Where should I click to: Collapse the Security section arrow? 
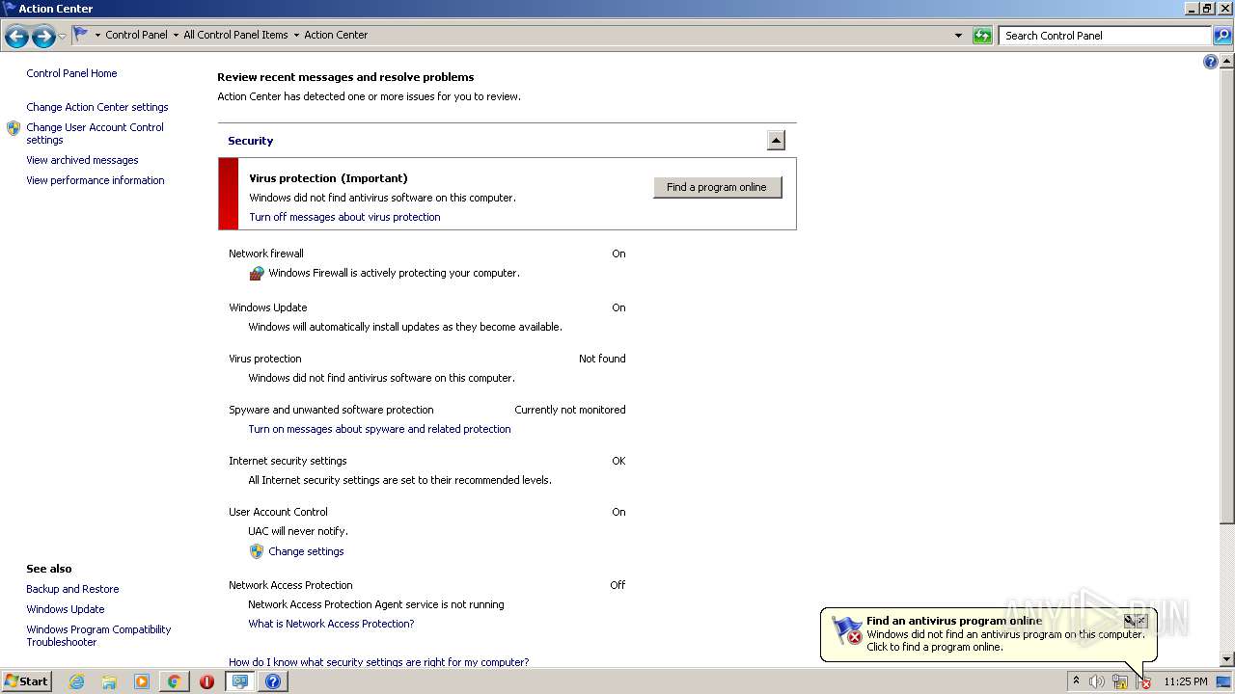(x=776, y=141)
